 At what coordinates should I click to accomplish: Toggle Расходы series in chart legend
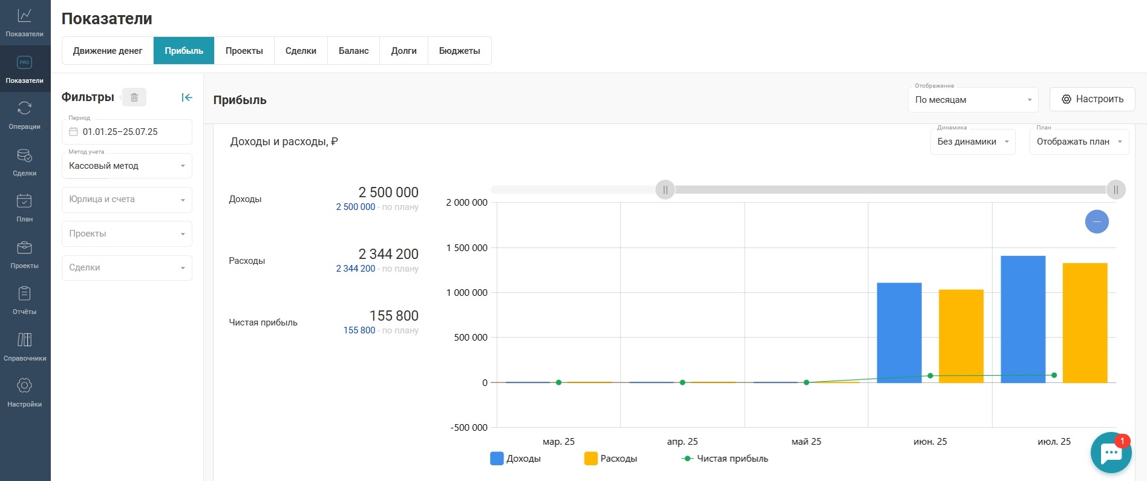tap(610, 459)
